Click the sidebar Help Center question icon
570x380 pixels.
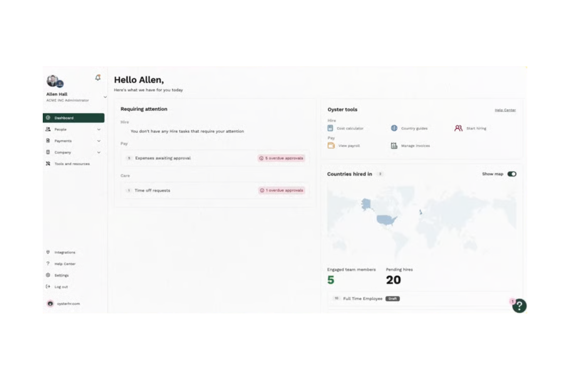[x=48, y=264]
